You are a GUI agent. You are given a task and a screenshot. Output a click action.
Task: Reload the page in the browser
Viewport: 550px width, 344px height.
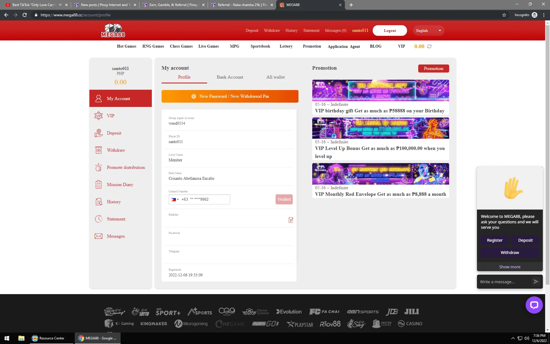(x=25, y=15)
